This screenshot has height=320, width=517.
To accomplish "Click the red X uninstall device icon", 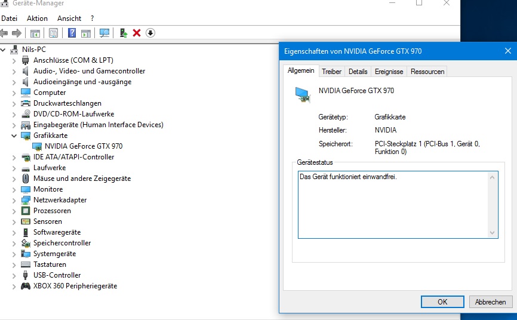I will click(137, 33).
